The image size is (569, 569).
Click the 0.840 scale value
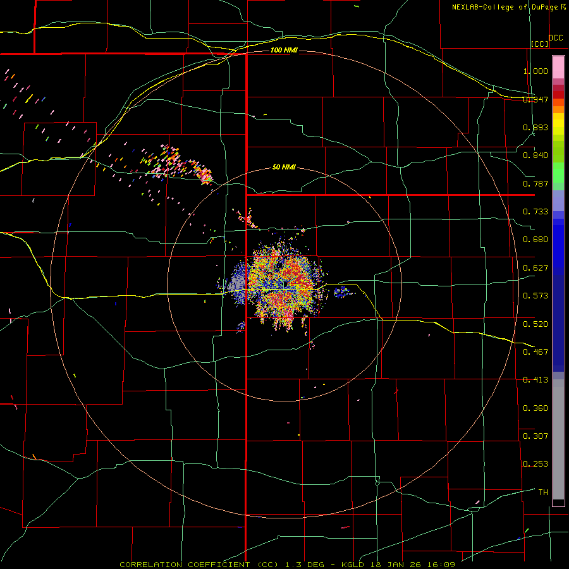(535, 156)
